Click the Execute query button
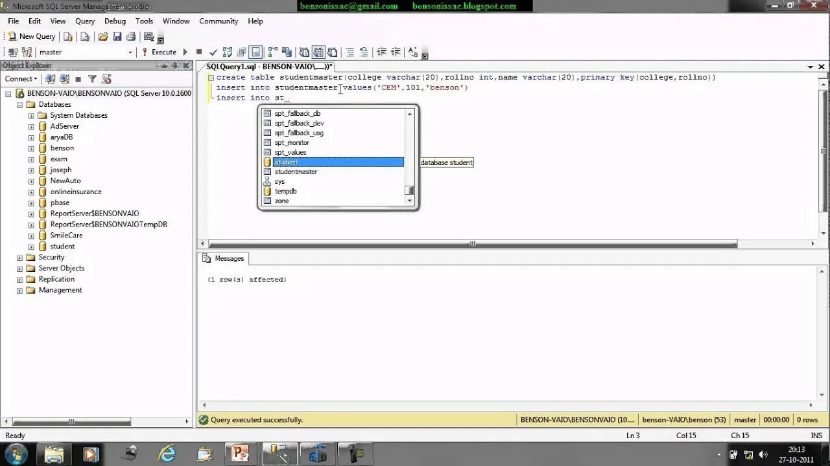This screenshot has height=466, width=830. (159, 52)
